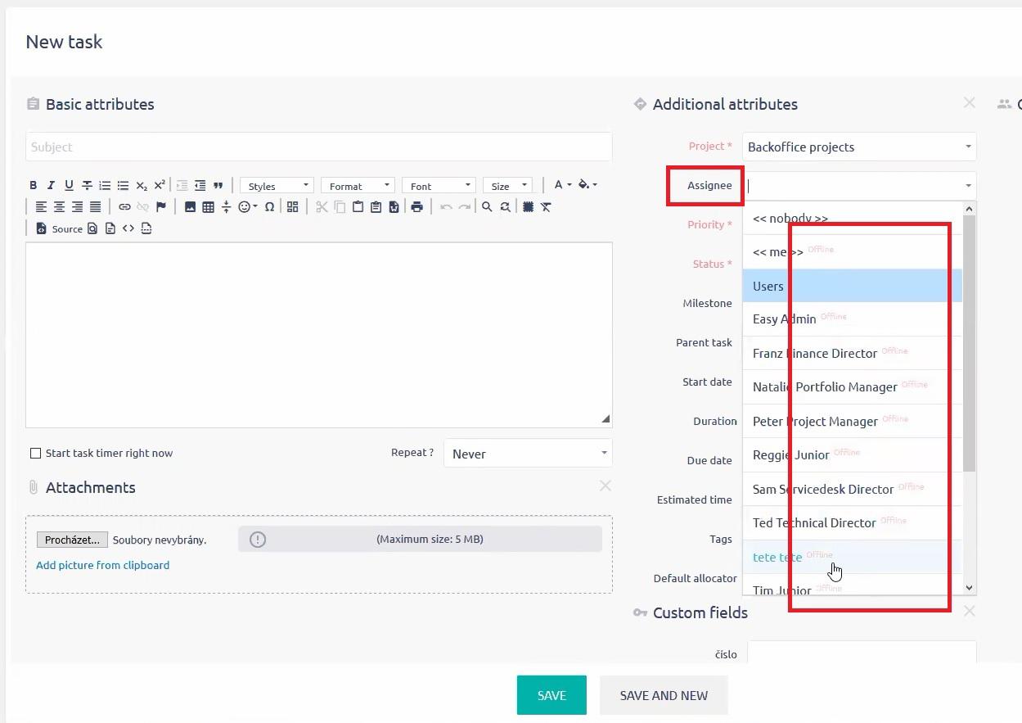Open the text color picker

tap(562, 185)
